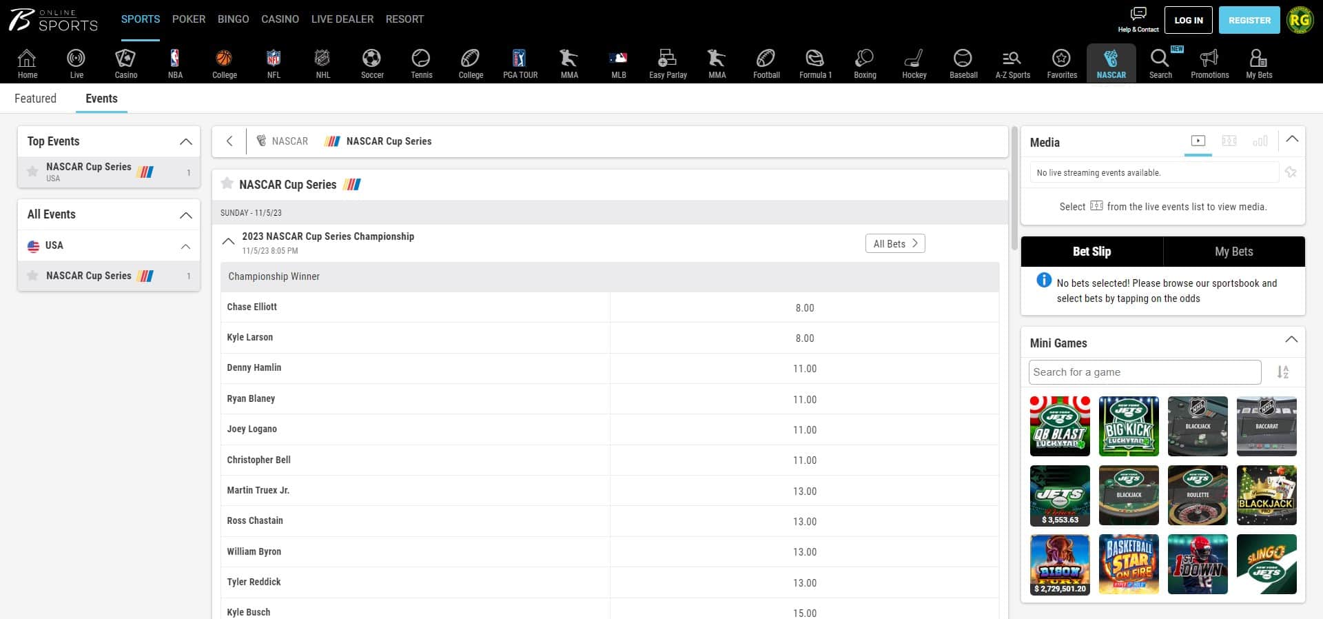Select Kyle Larson odds 8.00

pyautogui.click(x=804, y=338)
